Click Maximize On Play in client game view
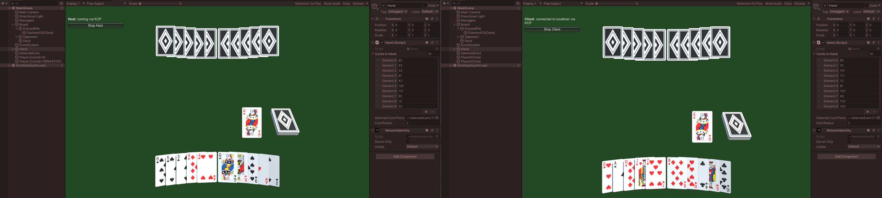 (749, 3)
